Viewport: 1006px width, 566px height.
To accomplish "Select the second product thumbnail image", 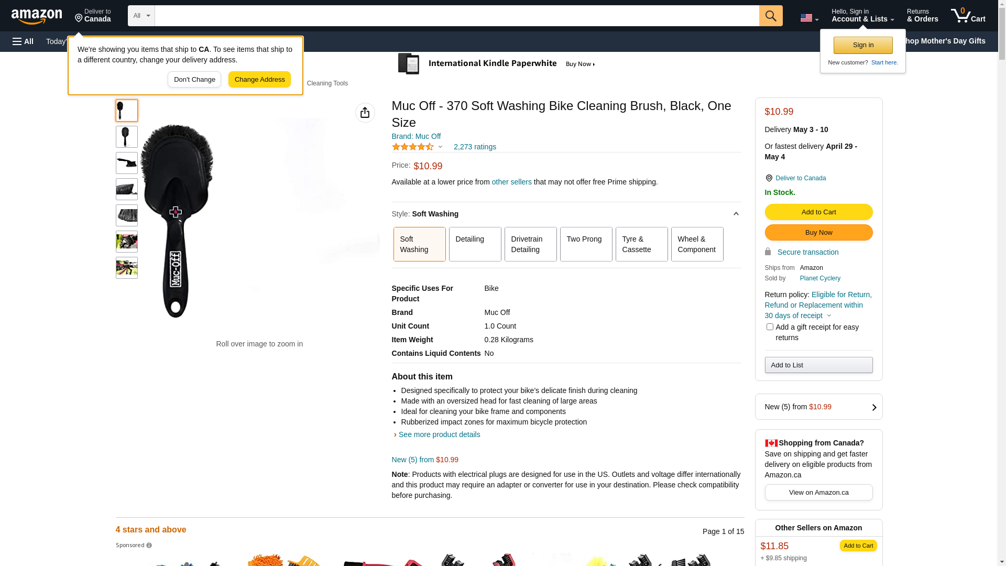I will click(x=127, y=137).
